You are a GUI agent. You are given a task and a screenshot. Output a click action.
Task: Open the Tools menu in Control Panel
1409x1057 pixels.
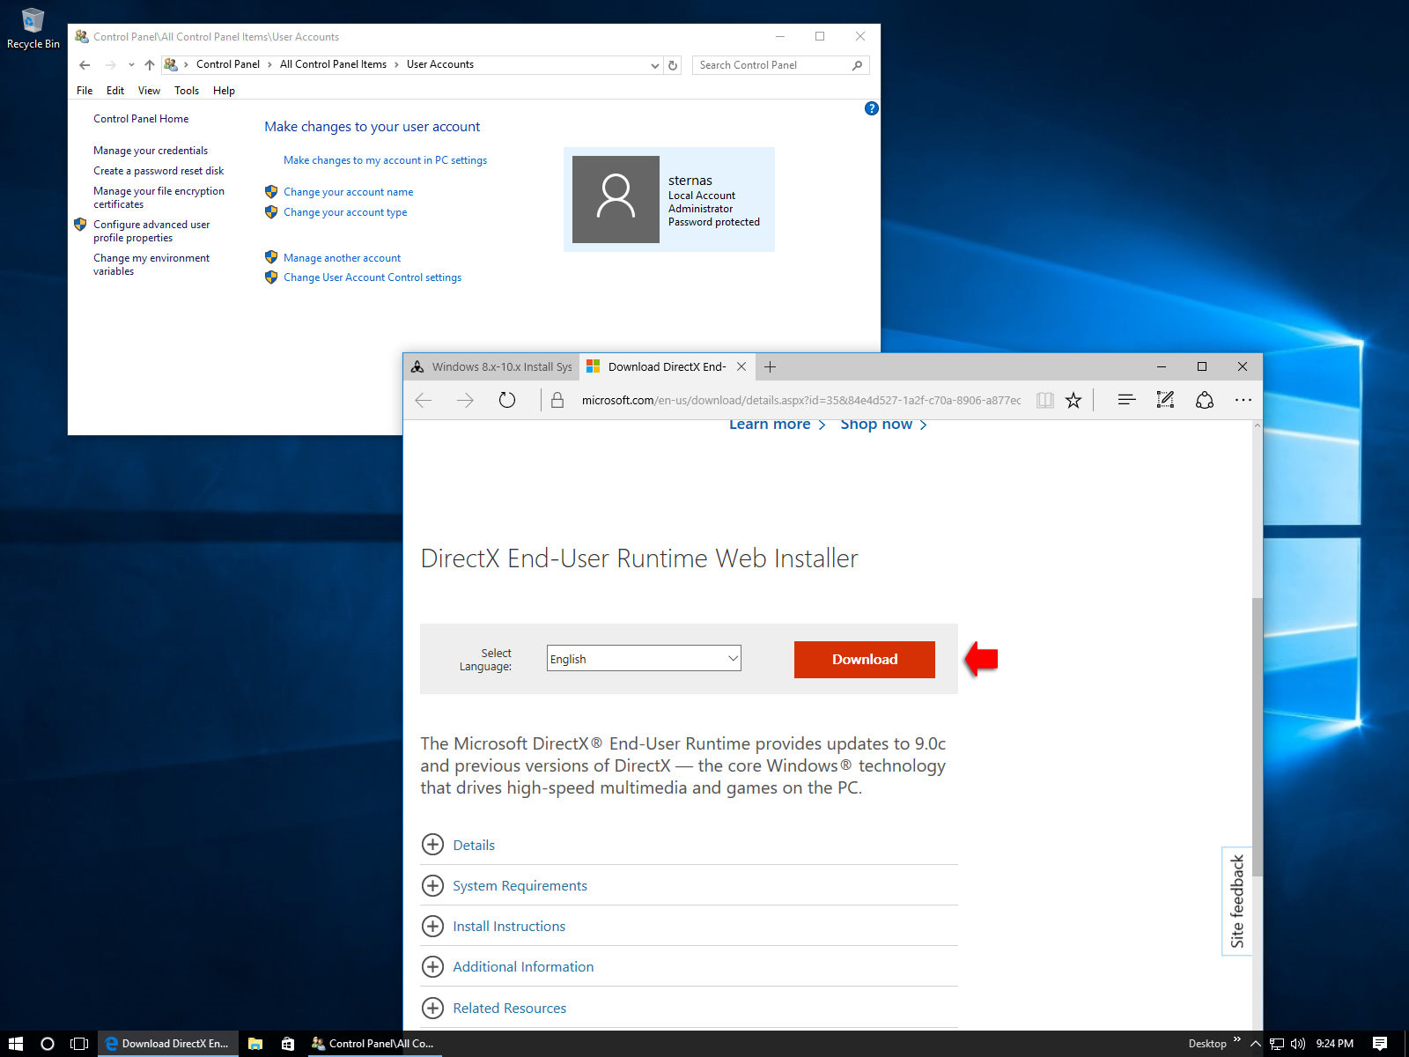coord(187,91)
